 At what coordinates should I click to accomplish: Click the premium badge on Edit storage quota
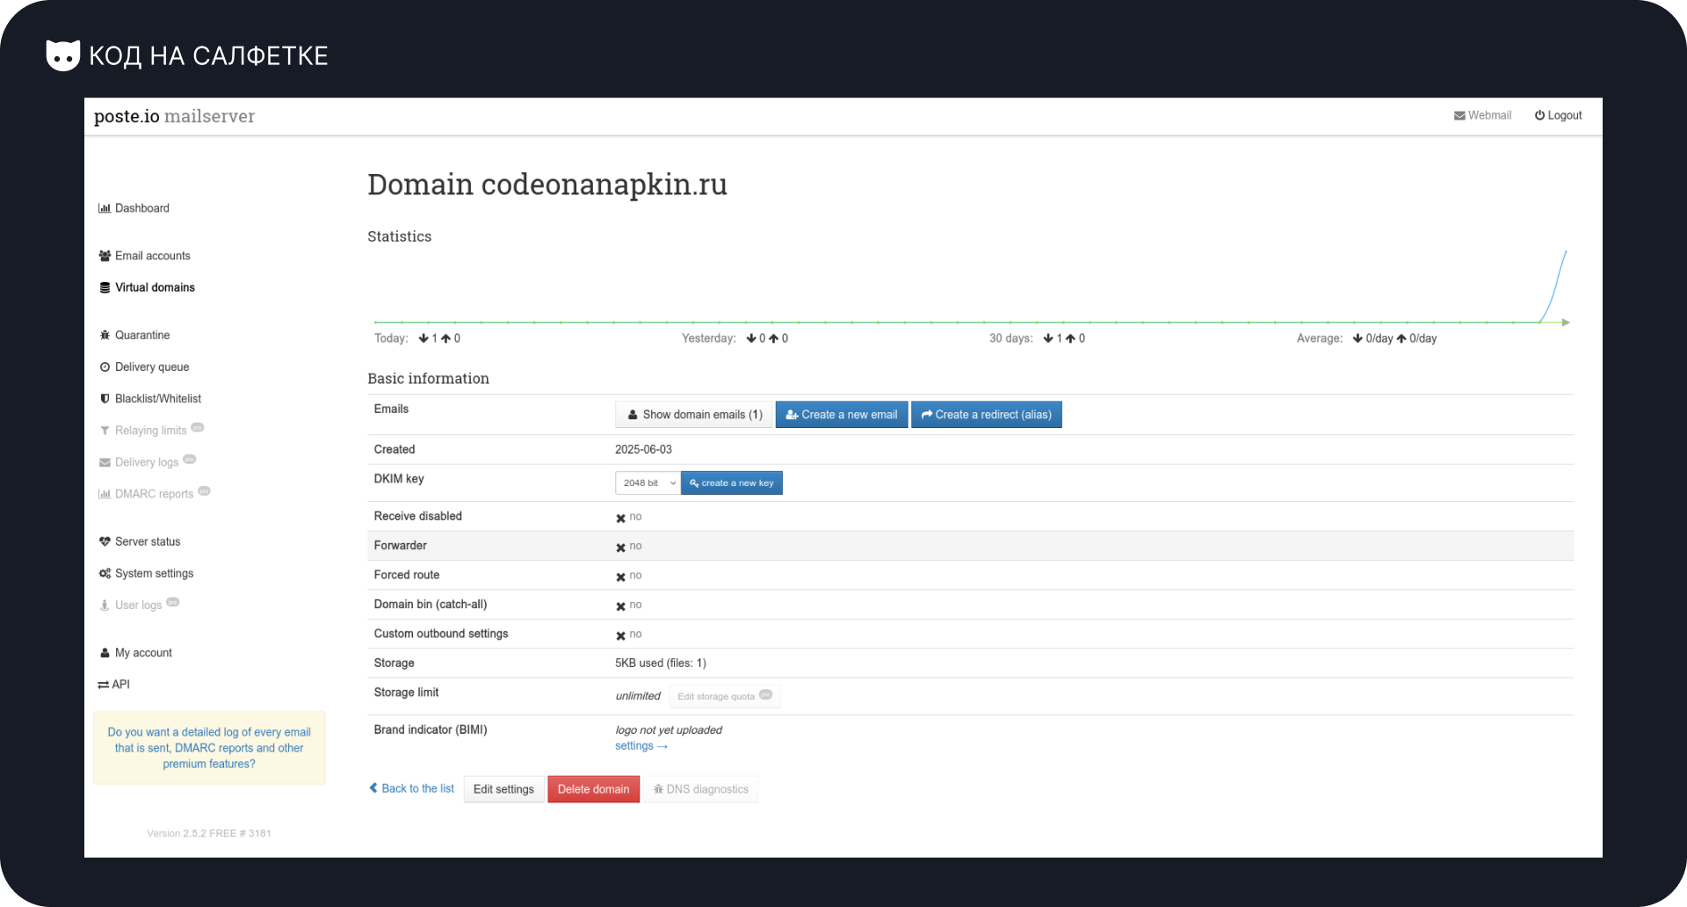(765, 694)
